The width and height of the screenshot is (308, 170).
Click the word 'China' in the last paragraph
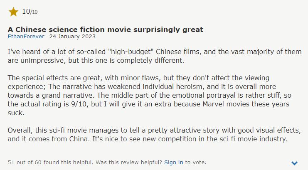79,139
